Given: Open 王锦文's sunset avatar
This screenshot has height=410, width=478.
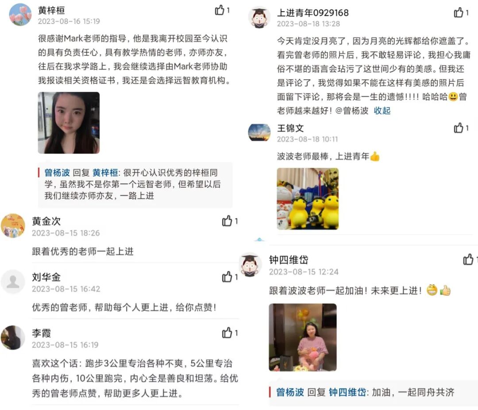Looking at the screenshot, I should [x=259, y=133].
